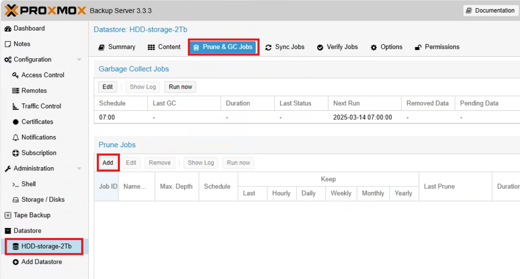Click the Summary tab book icon

(x=101, y=47)
